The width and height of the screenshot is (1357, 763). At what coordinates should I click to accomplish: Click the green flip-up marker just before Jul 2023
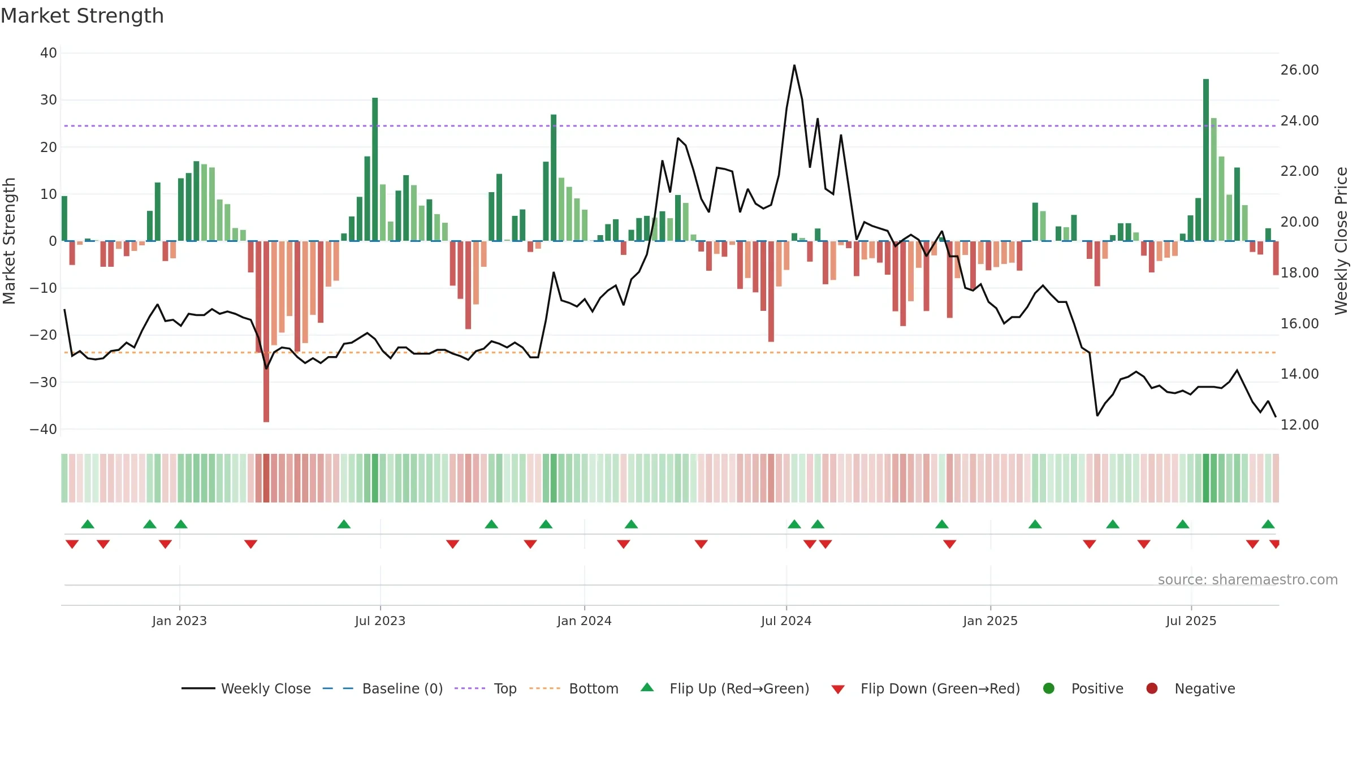[x=344, y=524]
